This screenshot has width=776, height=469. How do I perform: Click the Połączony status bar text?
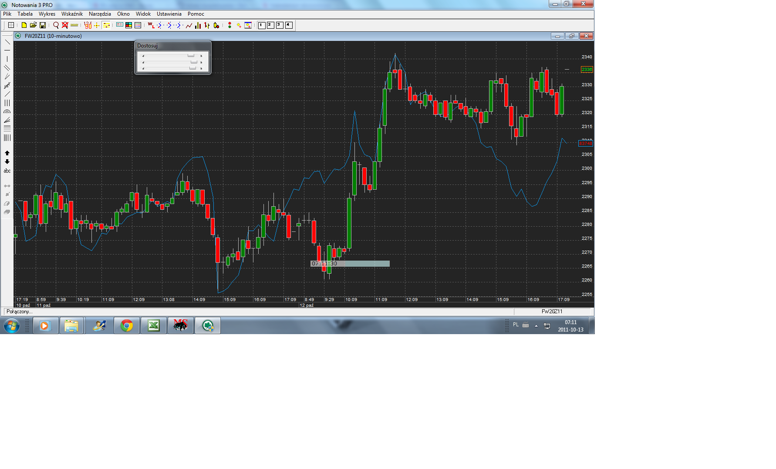tap(19, 312)
